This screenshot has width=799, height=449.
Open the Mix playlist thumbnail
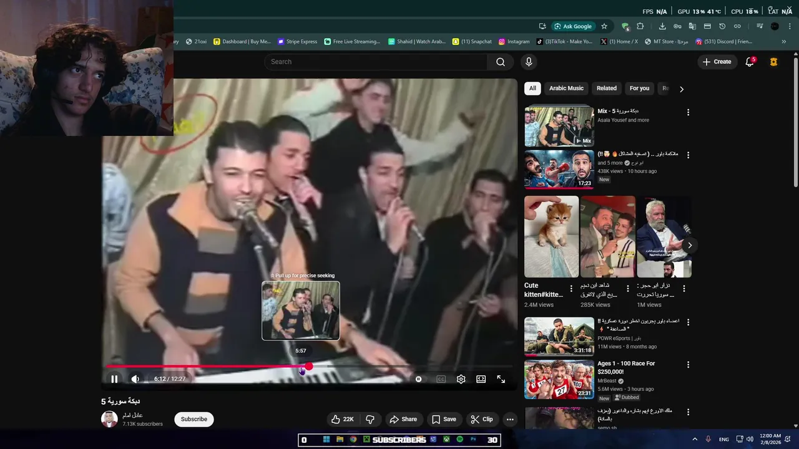coord(559,127)
